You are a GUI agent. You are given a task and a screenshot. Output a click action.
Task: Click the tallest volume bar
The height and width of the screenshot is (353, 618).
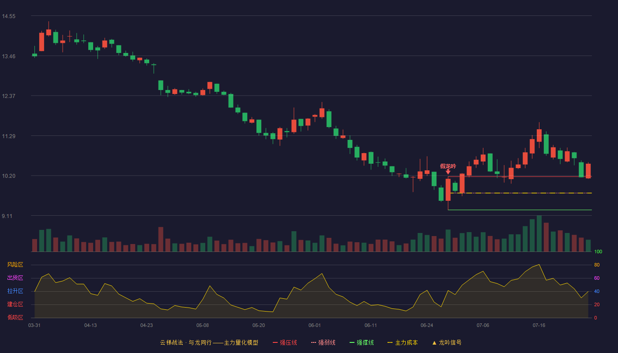539,233
